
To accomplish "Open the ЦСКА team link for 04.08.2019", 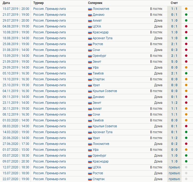I will 97,26.
